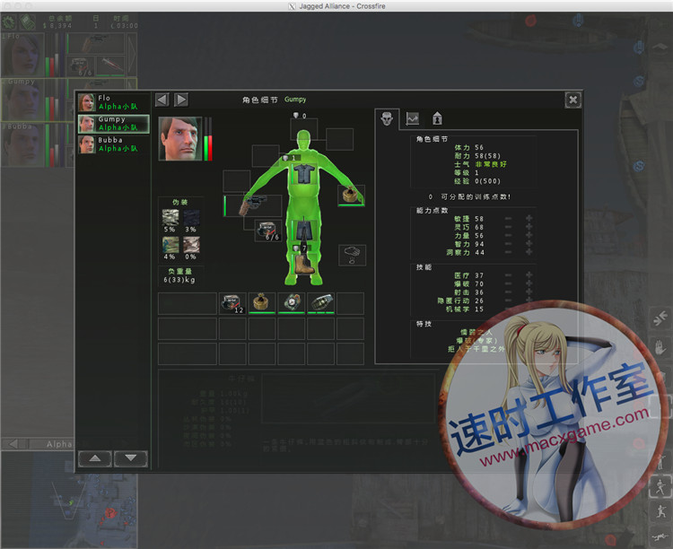Increase 洞察力 with its plus button

point(529,252)
